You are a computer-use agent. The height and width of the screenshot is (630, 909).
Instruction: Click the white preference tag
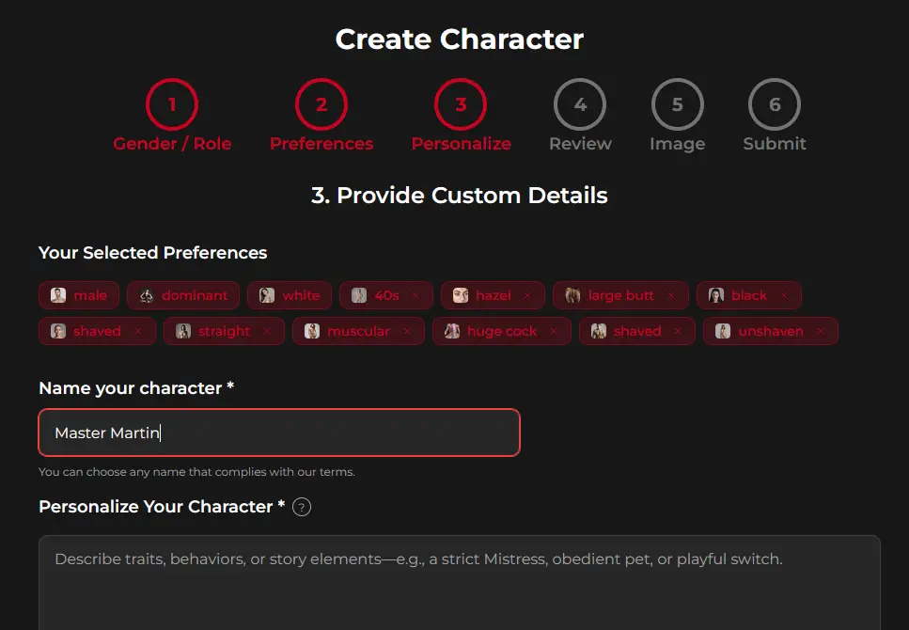(290, 295)
